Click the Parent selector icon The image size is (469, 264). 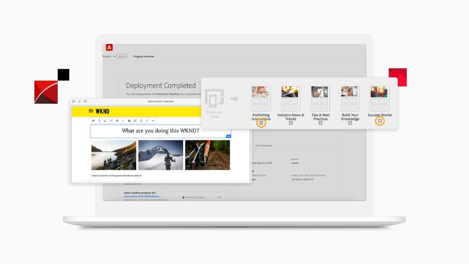click(141, 121)
